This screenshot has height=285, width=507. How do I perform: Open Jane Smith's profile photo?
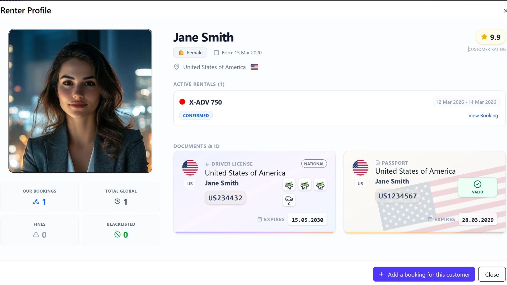(x=80, y=101)
